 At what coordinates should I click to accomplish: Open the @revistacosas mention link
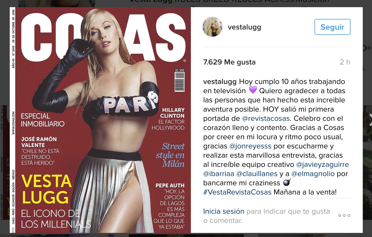[x=266, y=118]
